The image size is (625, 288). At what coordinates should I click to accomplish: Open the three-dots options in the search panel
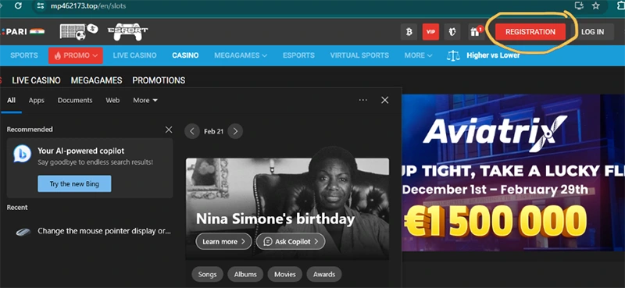pyautogui.click(x=362, y=100)
